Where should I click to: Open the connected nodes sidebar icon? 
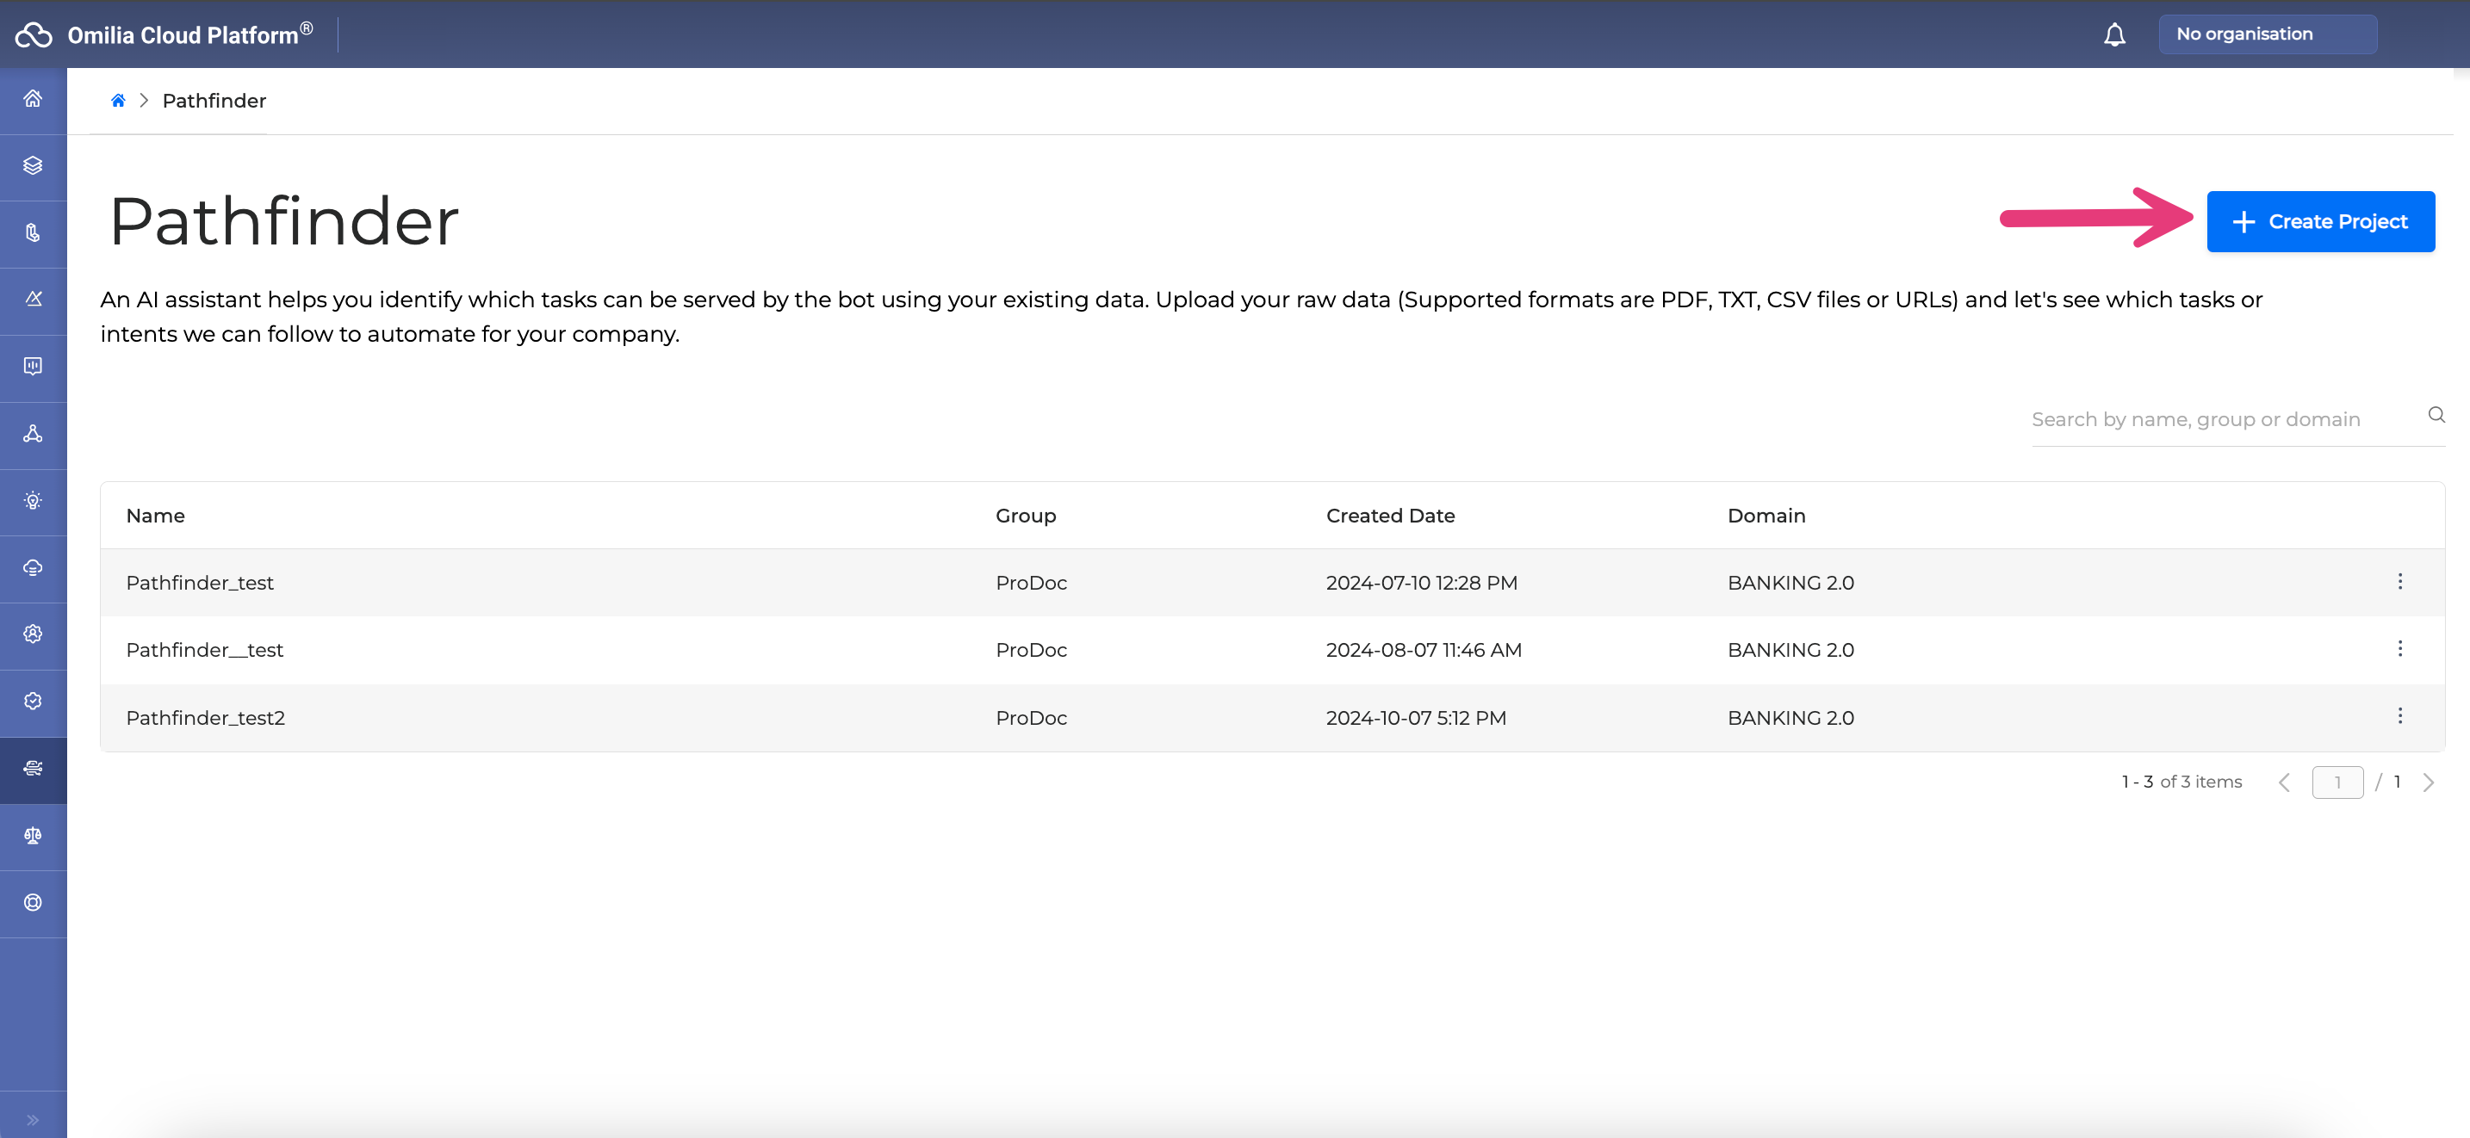pos(33,433)
